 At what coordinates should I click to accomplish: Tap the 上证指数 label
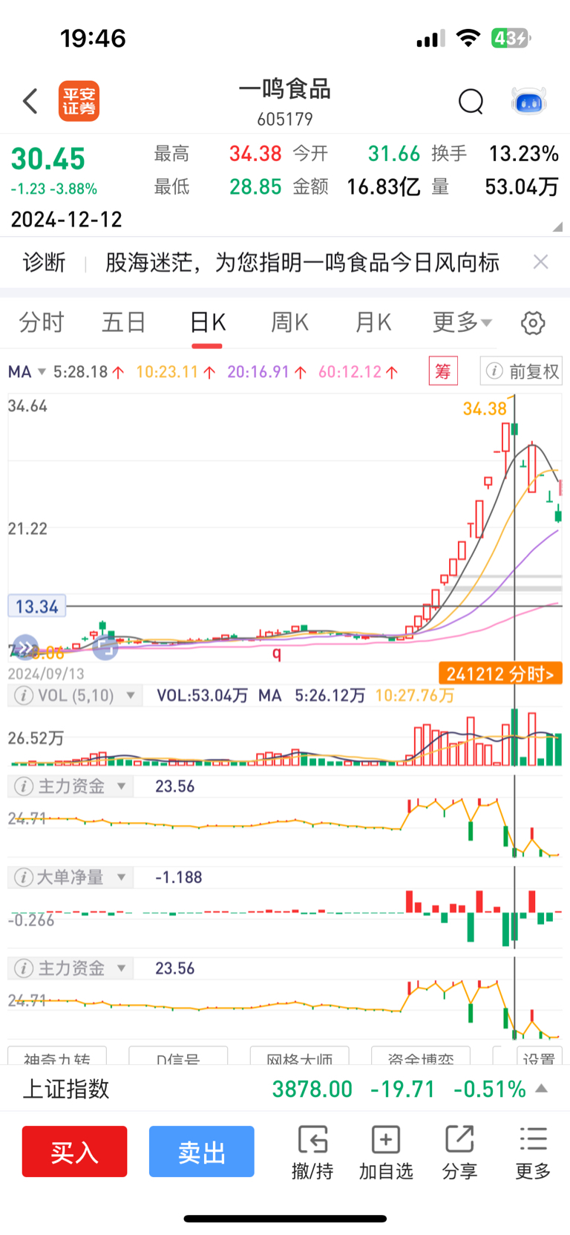(66, 1089)
